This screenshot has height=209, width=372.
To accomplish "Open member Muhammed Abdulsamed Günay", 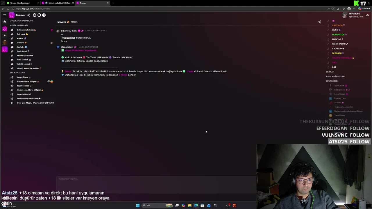I will pyautogui.click(x=348, y=111).
